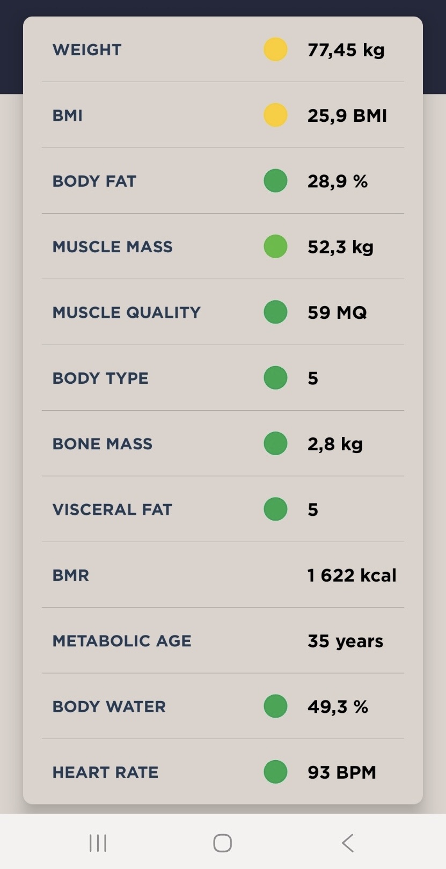The width and height of the screenshot is (446, 869).
Task: Open the WEIGHT measurement row
Action: tap(223, 49)
